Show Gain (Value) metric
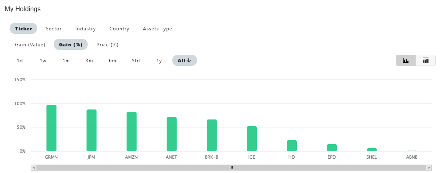Screen dimensions: 443x173 pyautogui.click(x=30, y=45)
